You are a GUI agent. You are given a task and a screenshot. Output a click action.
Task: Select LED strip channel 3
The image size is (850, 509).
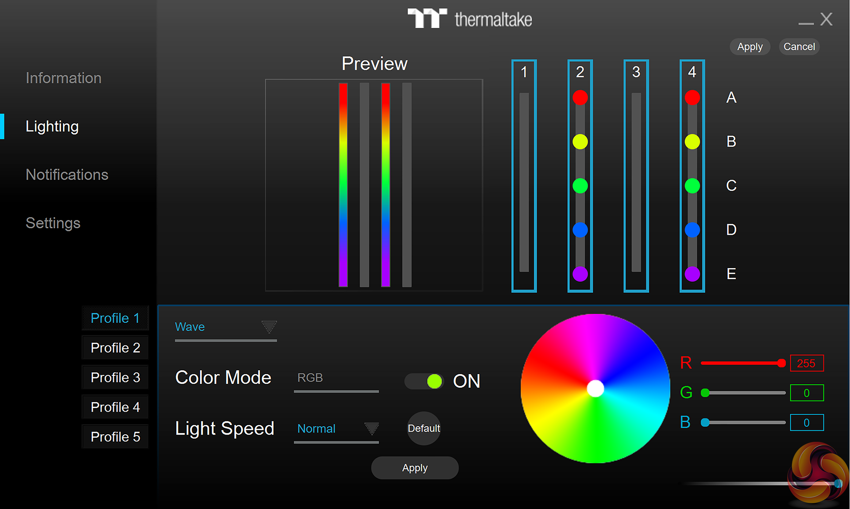click(636, 177)
